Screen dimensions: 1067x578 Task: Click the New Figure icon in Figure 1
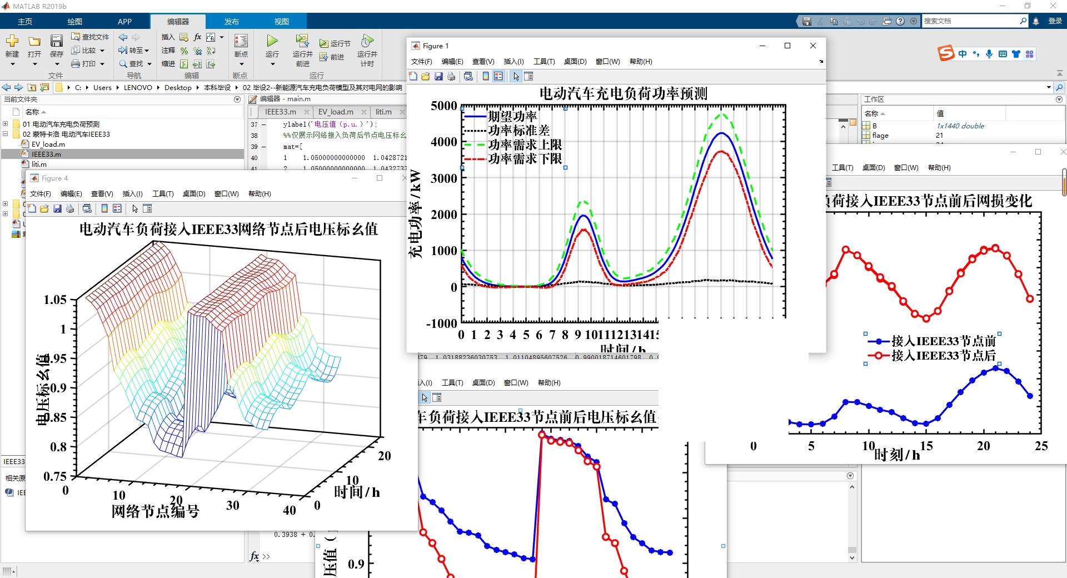413,76
